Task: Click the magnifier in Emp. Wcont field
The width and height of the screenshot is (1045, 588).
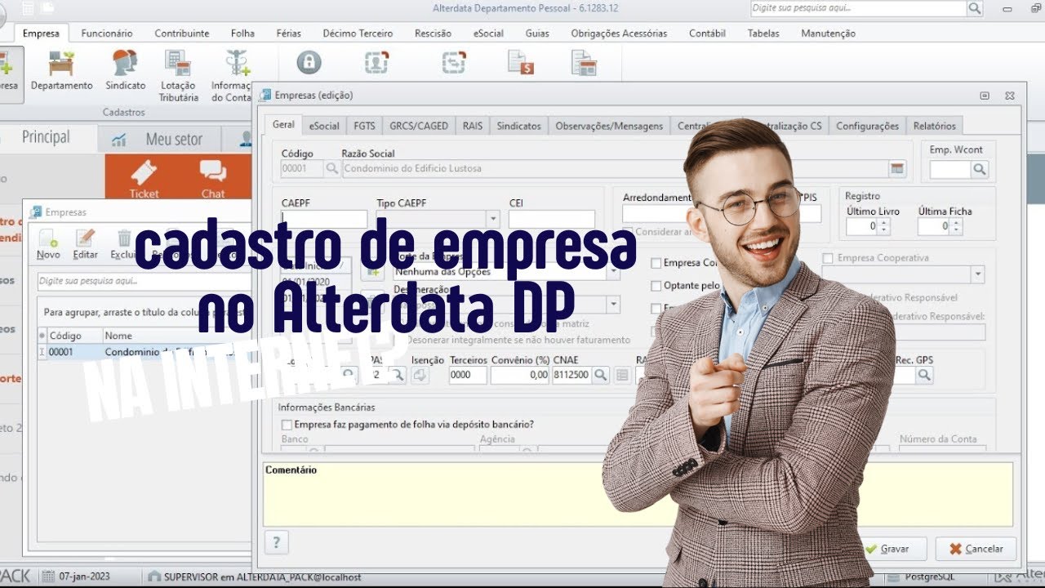Action: pos(980,169)
